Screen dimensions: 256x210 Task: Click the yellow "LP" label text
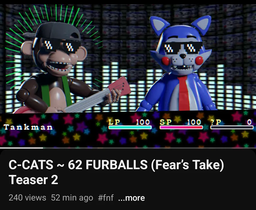click(x=114, y=122)
